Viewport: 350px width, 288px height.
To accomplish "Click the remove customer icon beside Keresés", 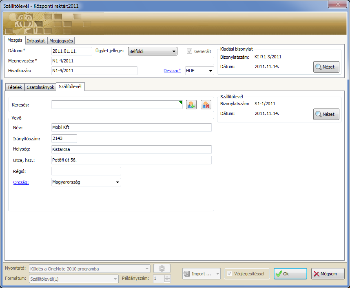I will [206, 105].
